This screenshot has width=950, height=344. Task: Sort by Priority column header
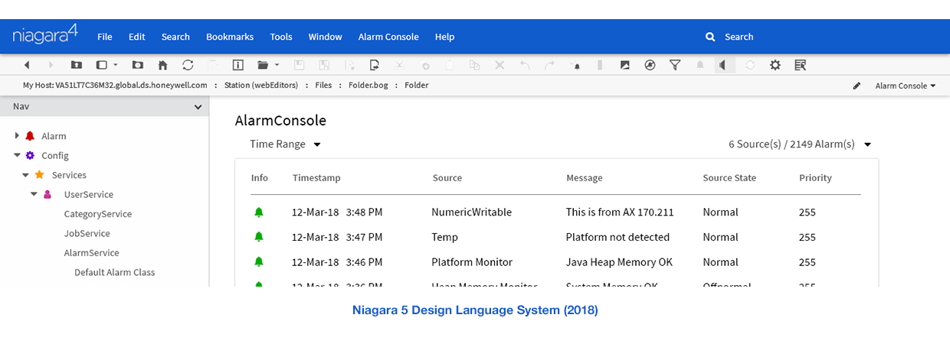(815, 178)
